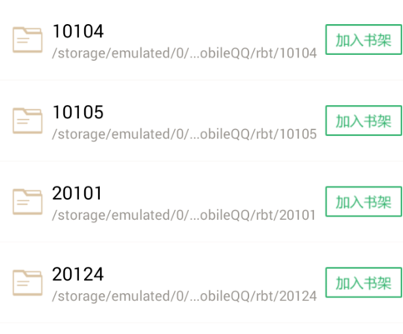
Task: Select the 10104 folder name
Action: (x=78, y=31)
